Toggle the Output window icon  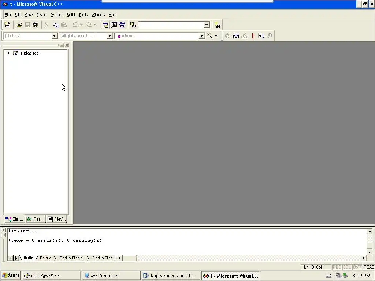(114, 25)
